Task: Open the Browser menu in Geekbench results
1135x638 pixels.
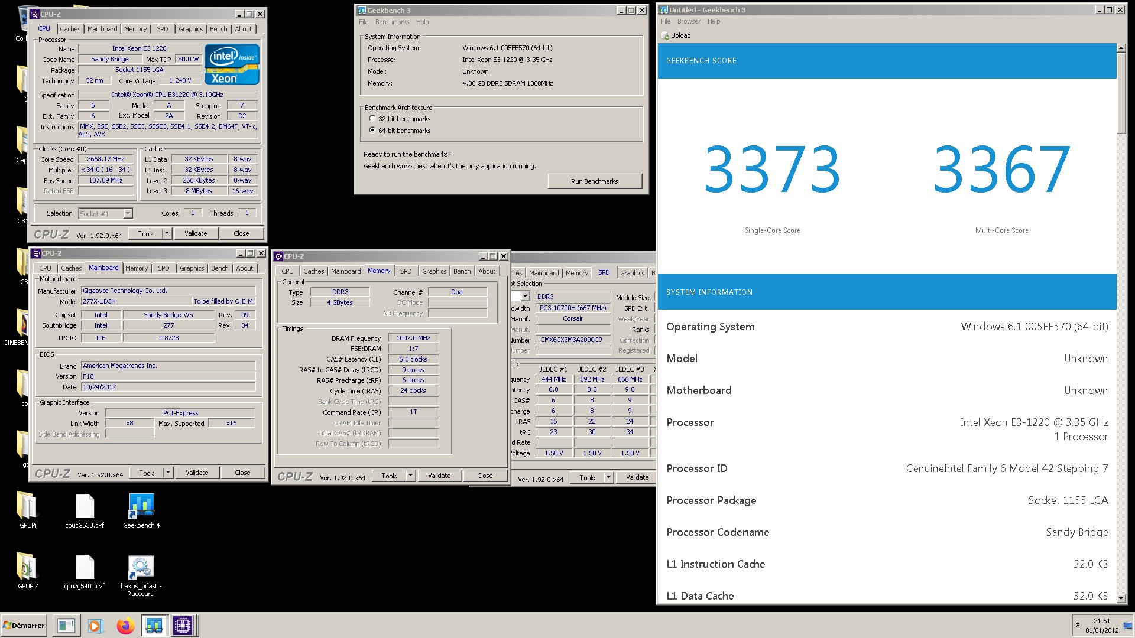Action: click(689, 21)
